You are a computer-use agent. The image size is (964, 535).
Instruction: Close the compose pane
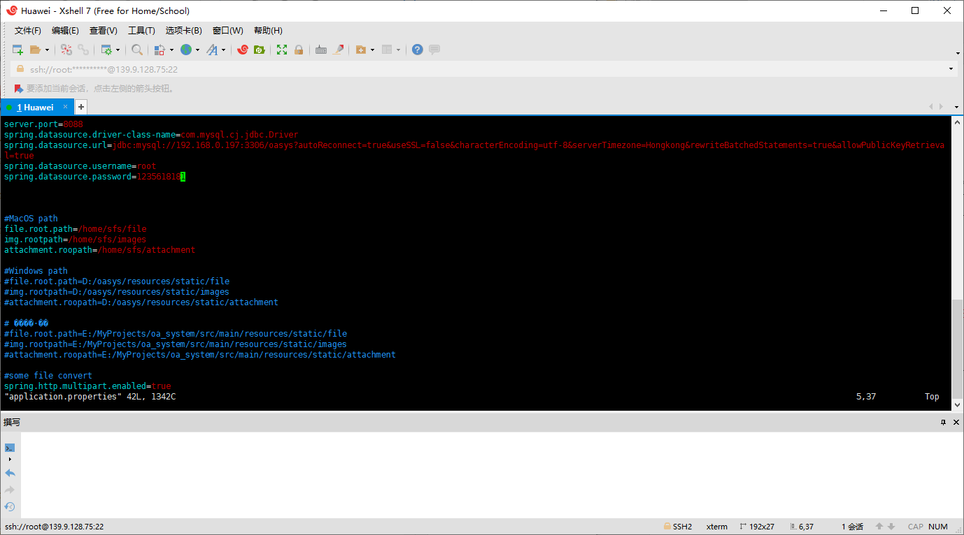click(956, 423)
